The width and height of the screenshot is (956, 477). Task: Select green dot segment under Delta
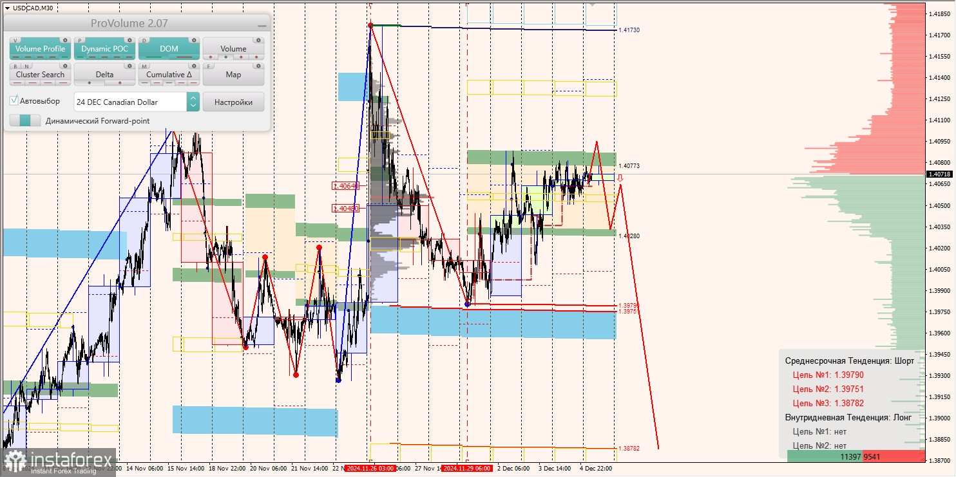click(x=89, y=82)
